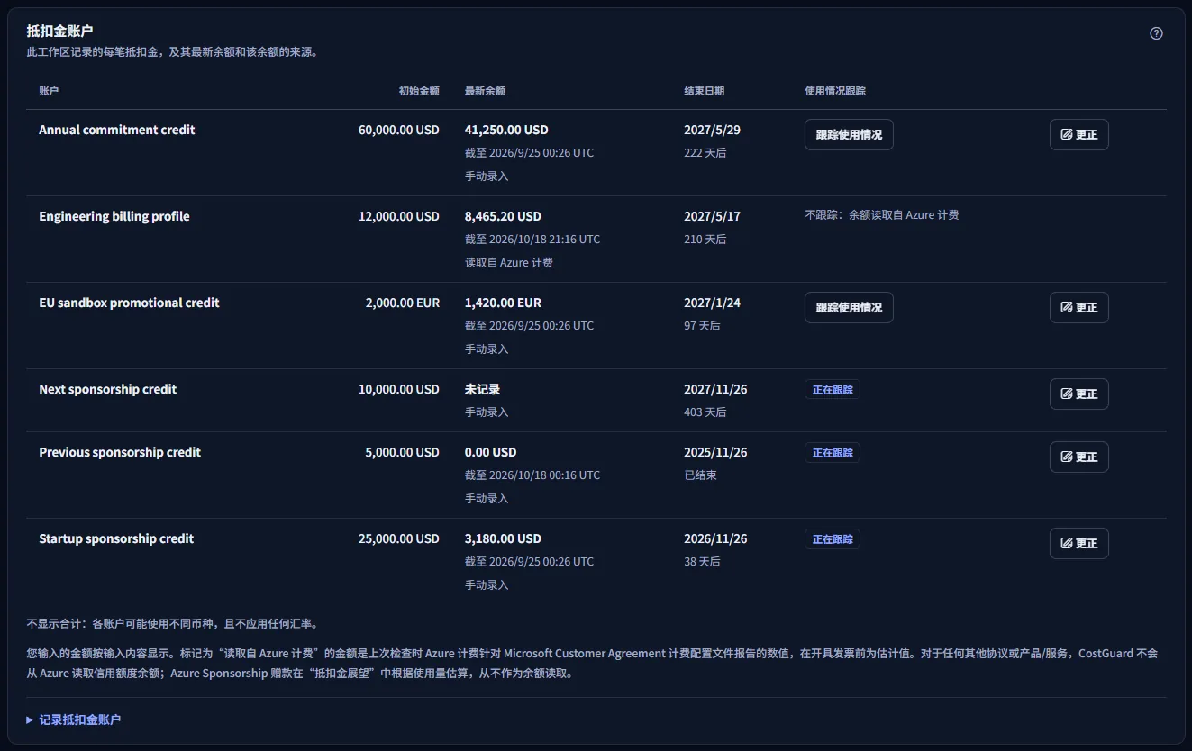
Task: Select the Previous sponsorship credit account name
Action: (120, 452)
